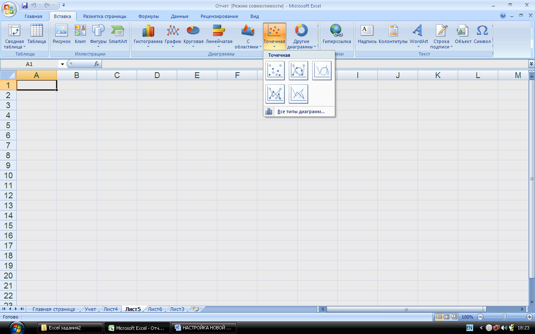Open the Линейчатая bar chart menu
Viewport: 535px width, 334px height.
219,37
